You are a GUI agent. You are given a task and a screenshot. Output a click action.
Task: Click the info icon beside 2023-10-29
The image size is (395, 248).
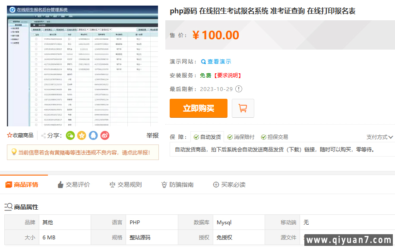coord(239,89)
